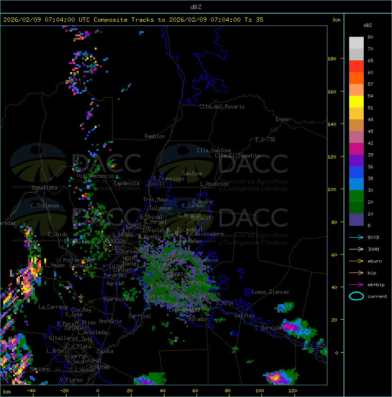The width and height of the screenshot is (392, 397).
Task: Click the magenta eb+bip arrow in legend
Action: pyautogui.click(x=356, y=285)
